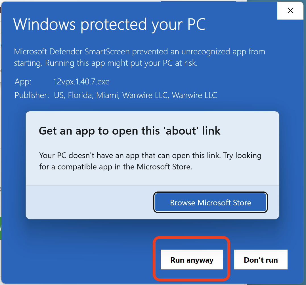Viewport: 306px width, 285px height.
Task: Open Browse Microsoft Store
Action: (x=210, y=203)
